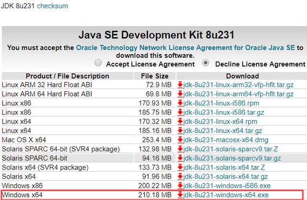Image resolution: width=307 pixels, height=200 pixels.
Task: Click download icon for linux-arm64-vfp-hflt.tar.gz
Action: [180, 94]
